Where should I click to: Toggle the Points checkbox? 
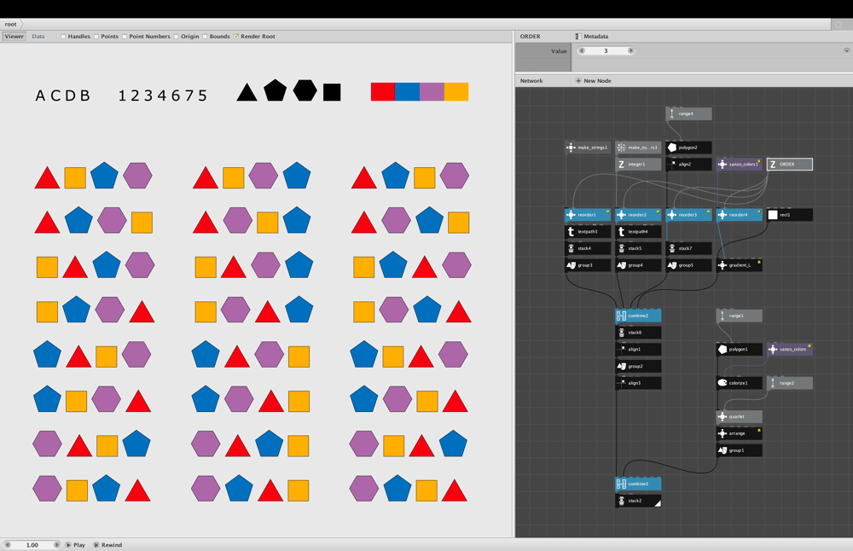[96, 37]
